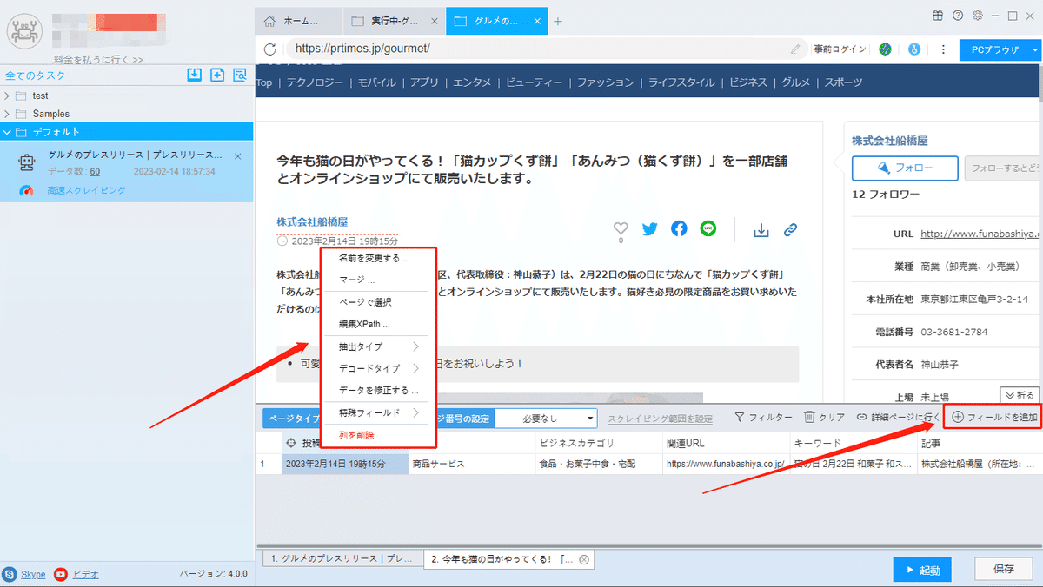
Task: Close the second bottom page tab with its X
Action: click(584, 559)
